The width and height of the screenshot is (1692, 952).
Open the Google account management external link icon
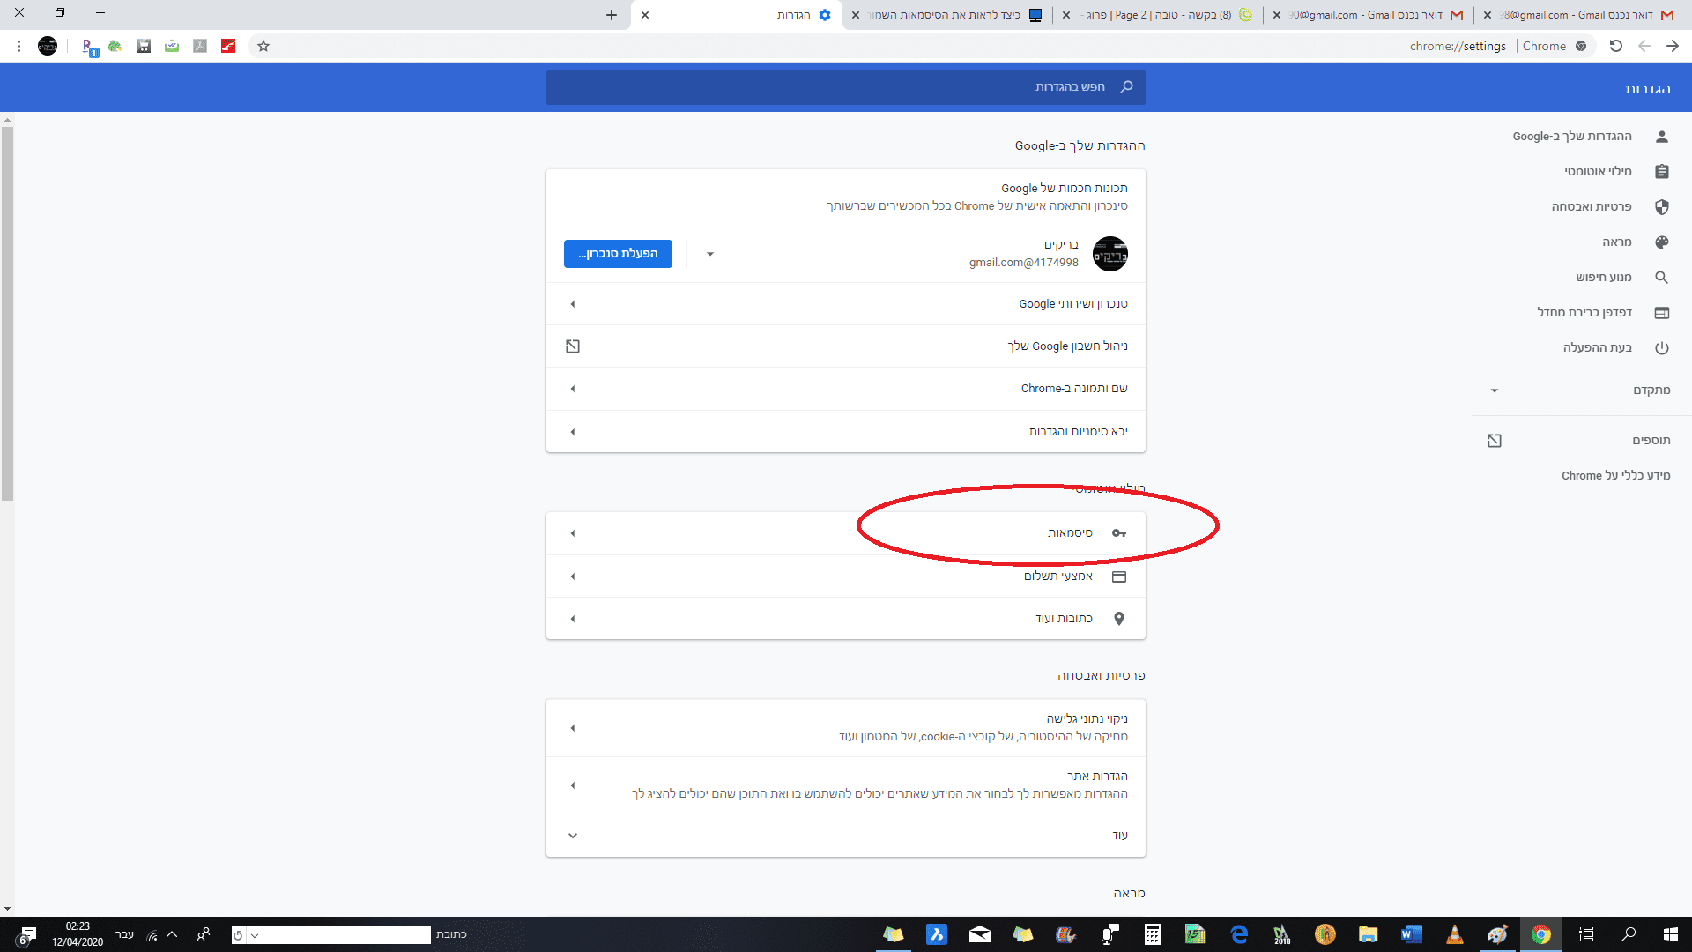(x=573, y=346)
